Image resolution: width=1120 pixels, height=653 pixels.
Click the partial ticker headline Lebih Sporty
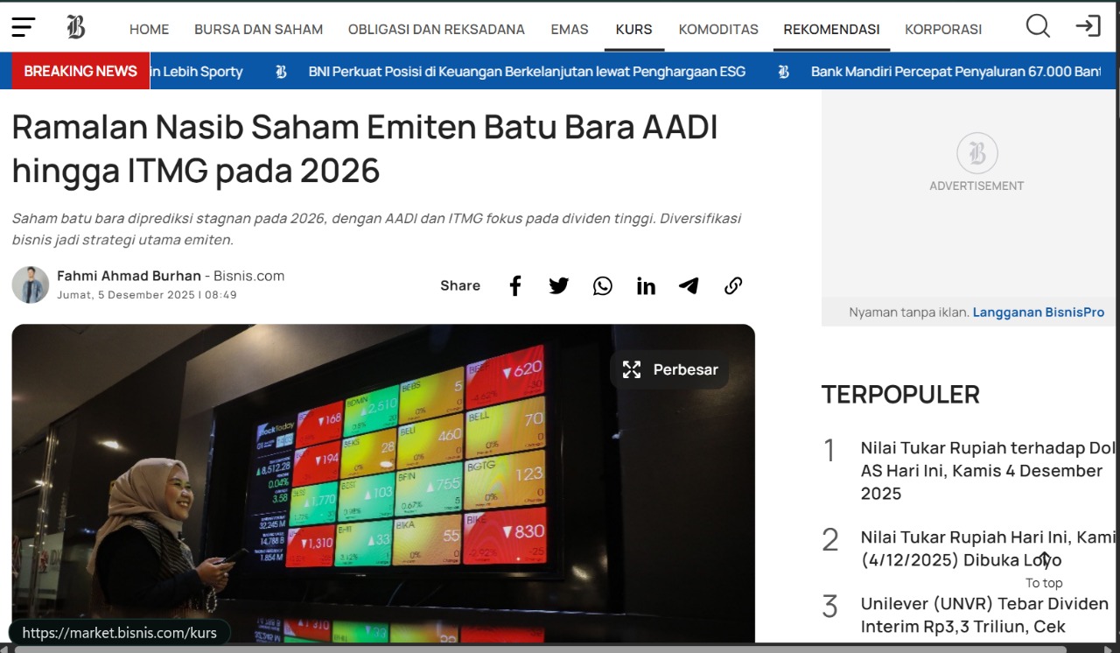tap(196, 72)
